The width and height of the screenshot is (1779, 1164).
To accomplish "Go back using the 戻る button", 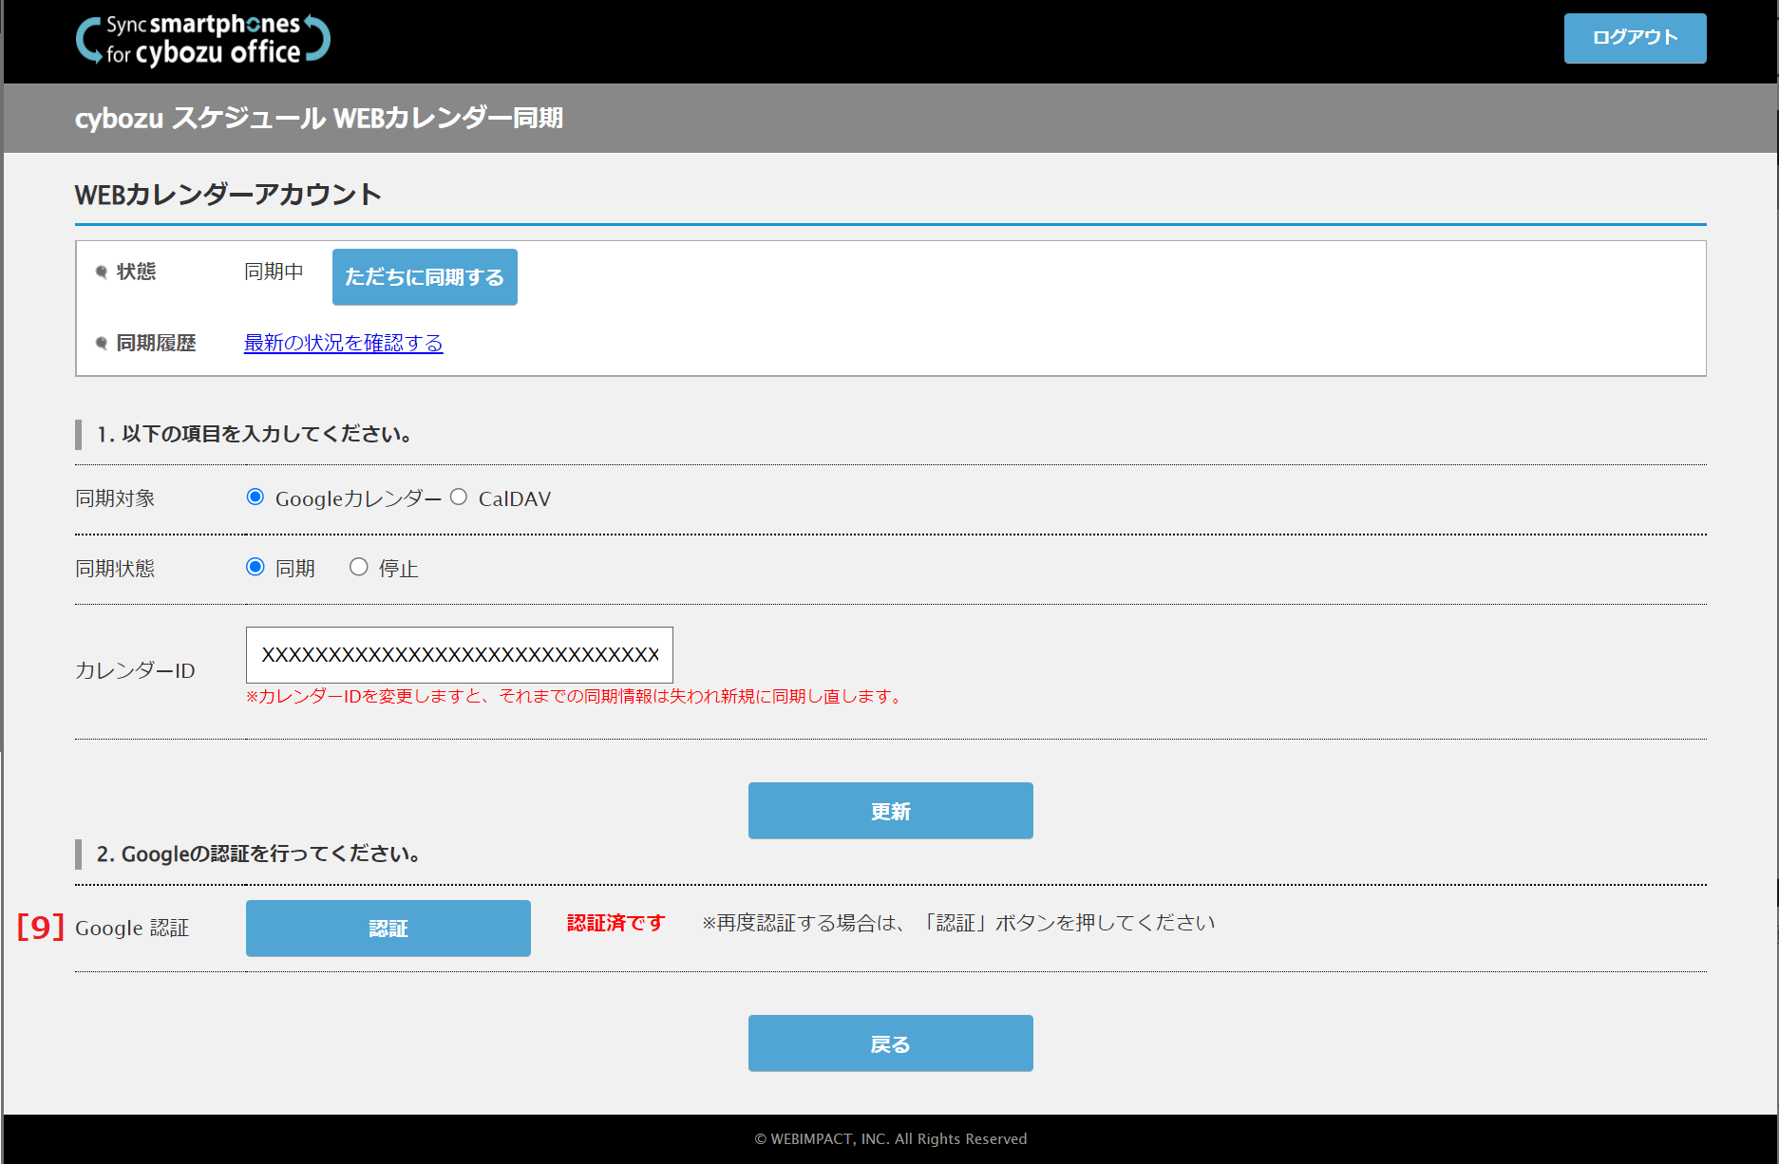I will coord(890,1043).
